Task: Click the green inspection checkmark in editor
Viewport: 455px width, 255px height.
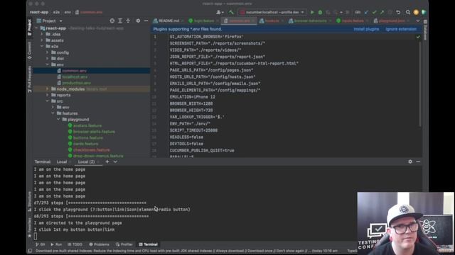Action: 418,37
